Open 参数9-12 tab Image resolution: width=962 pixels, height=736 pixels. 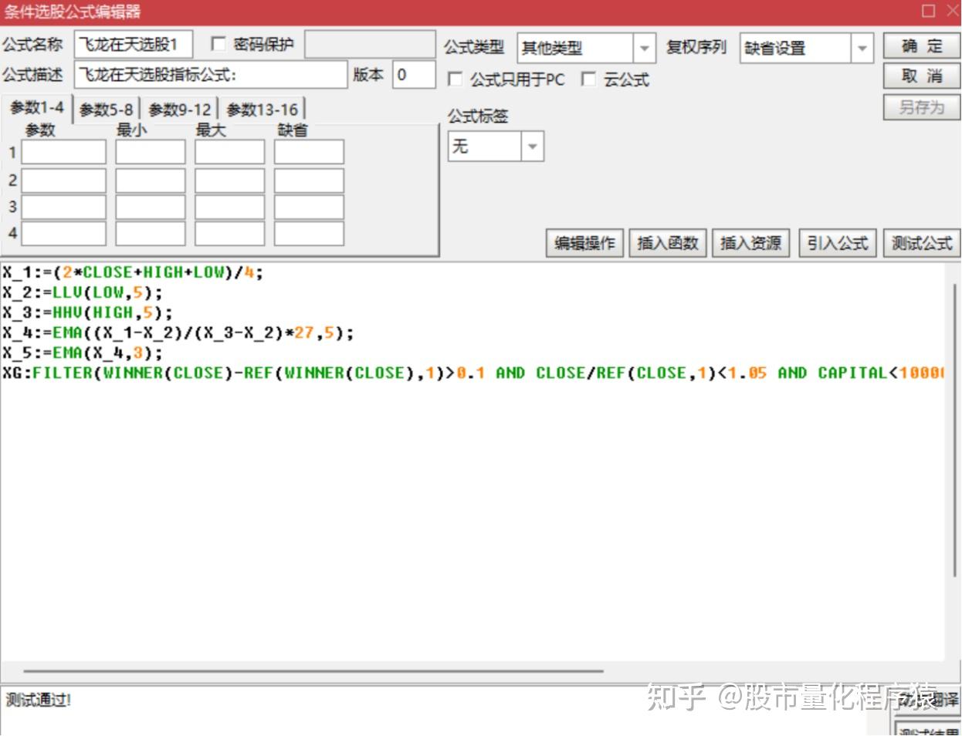click(179, 110)
